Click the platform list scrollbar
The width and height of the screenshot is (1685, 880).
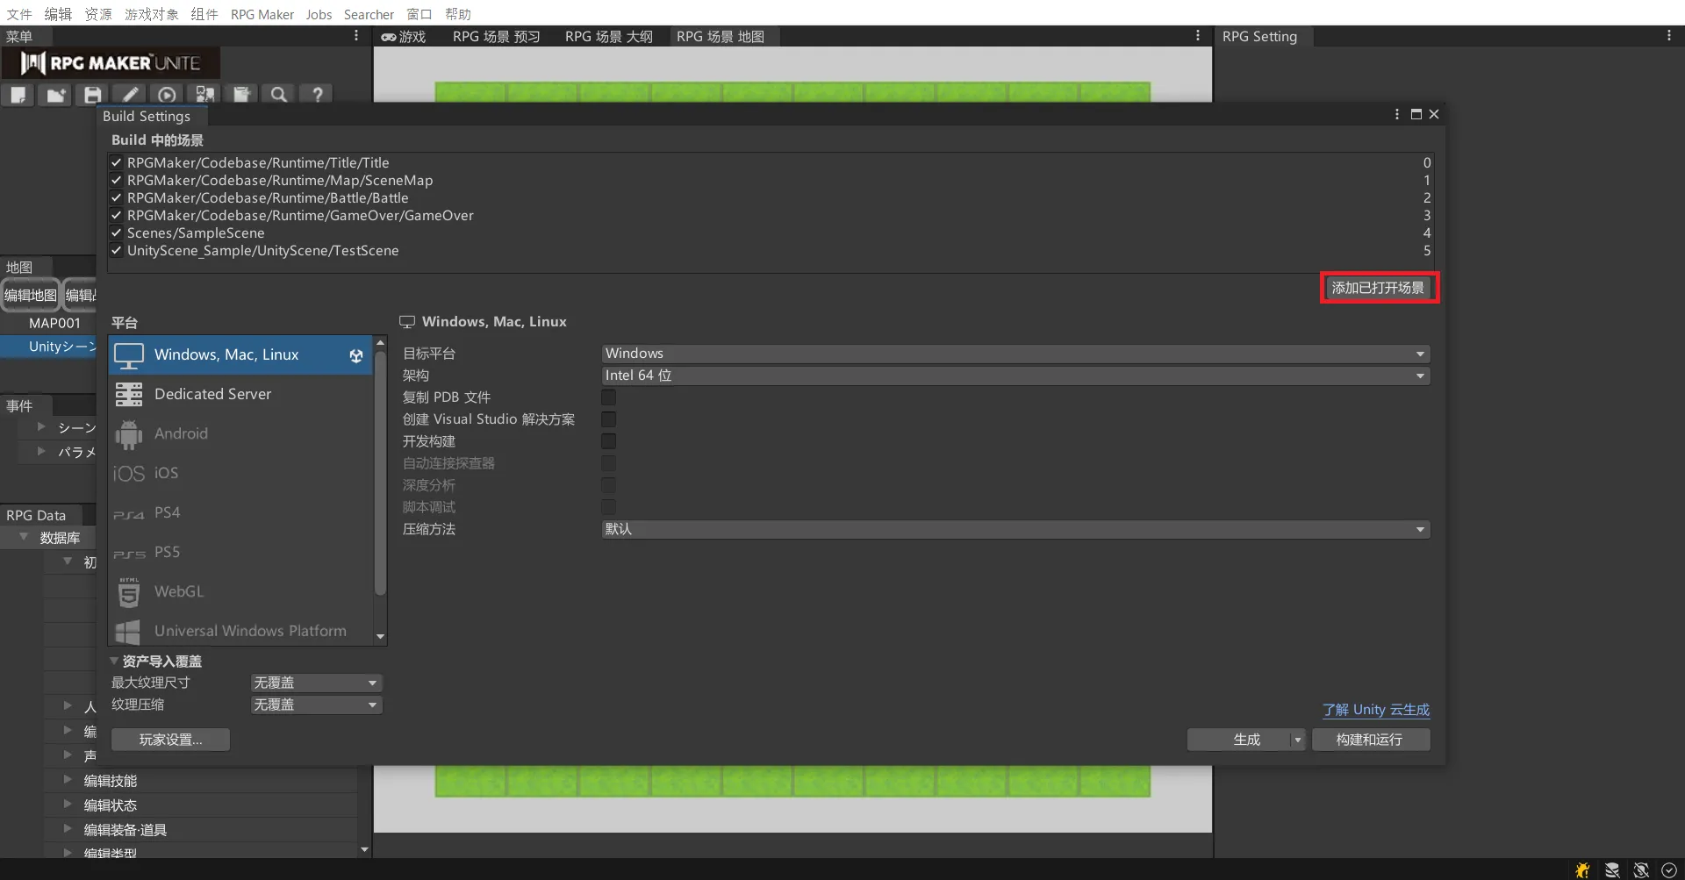click(380, 474)
